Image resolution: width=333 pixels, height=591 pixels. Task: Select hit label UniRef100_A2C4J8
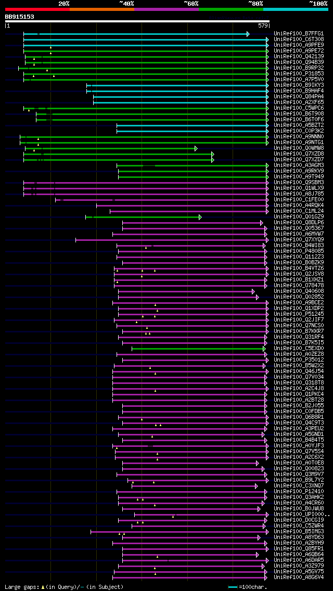click(299, 388)
